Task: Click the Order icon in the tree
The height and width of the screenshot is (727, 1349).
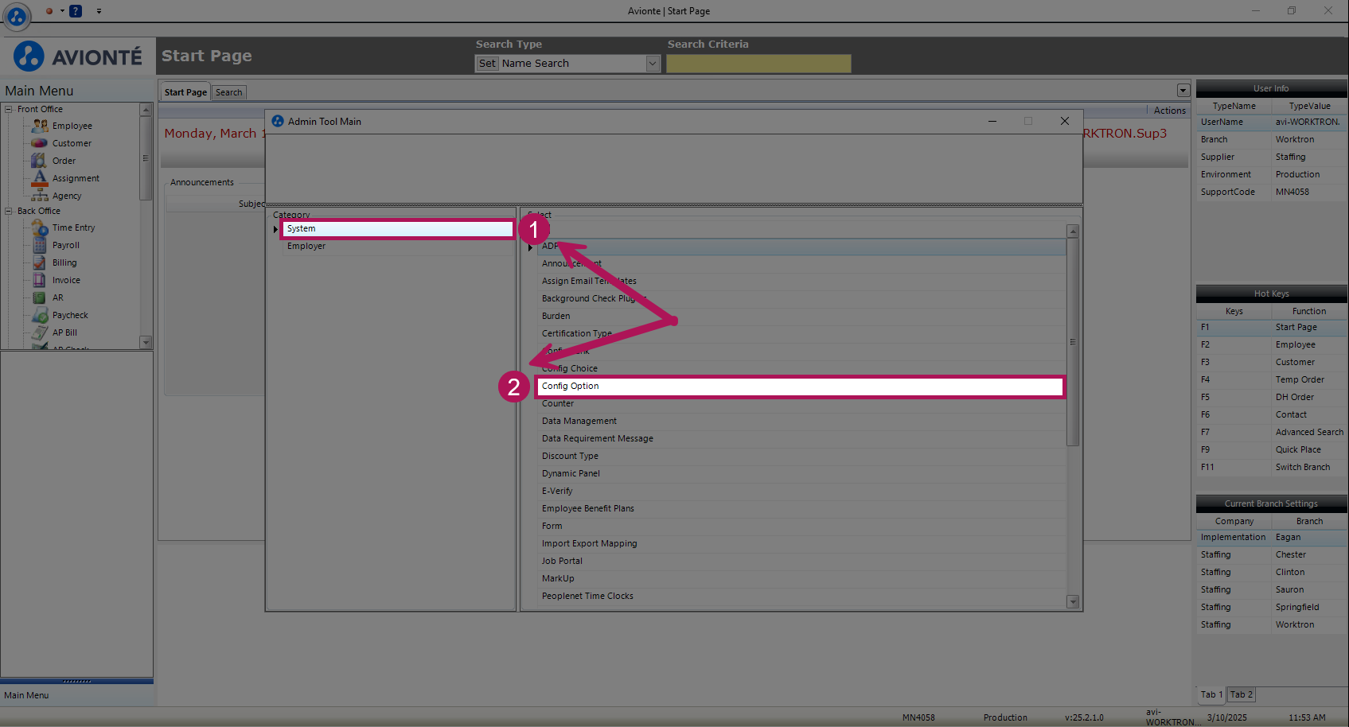Action: click(x=39, y=161)
